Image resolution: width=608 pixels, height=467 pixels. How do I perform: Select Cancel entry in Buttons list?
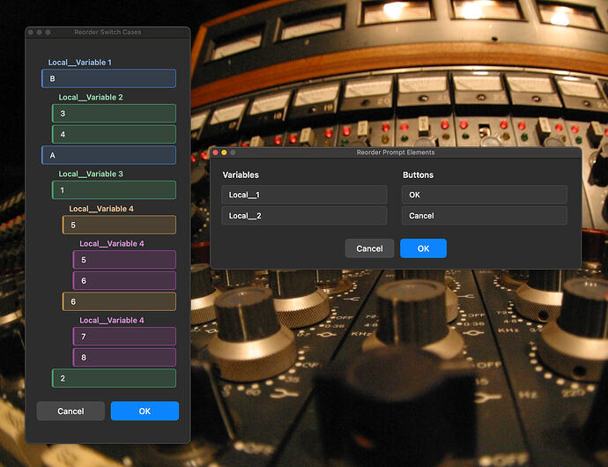coord(485,216)
